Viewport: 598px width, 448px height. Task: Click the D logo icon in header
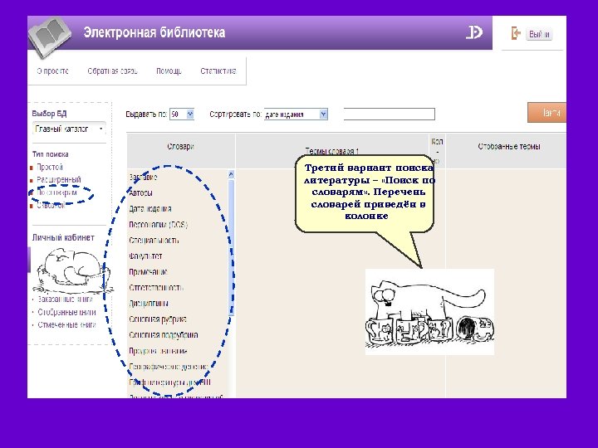pyautogui.click(x=474, y=32)
